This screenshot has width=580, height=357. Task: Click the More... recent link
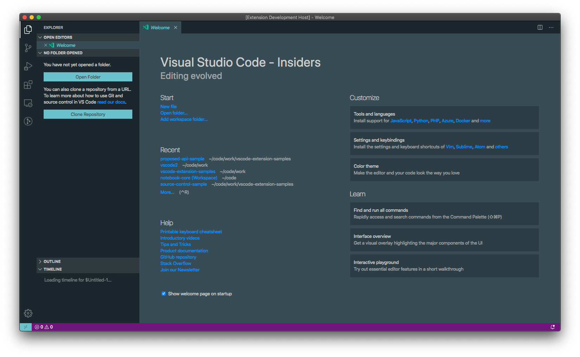[x=168, y=192]
